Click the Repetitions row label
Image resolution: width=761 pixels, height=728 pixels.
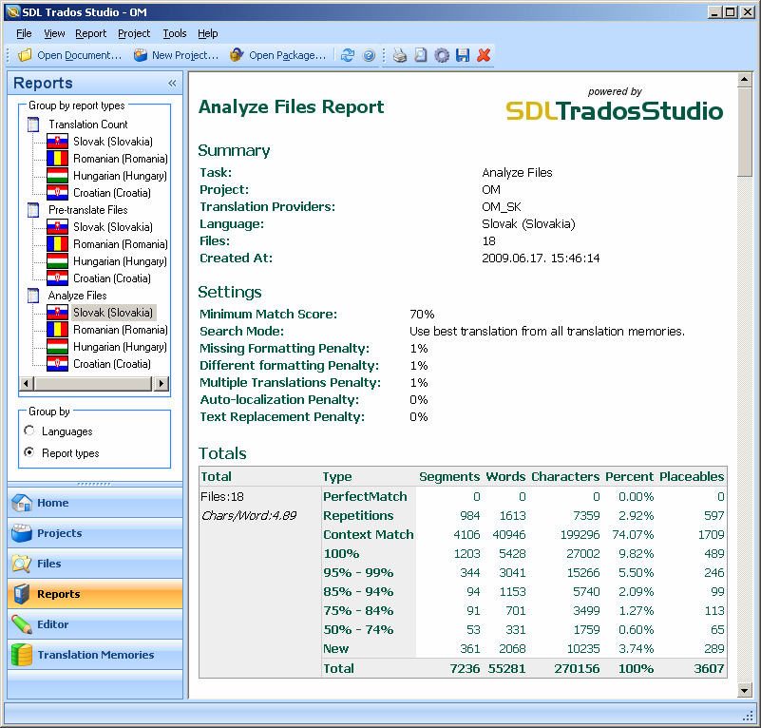coord(358,515)
